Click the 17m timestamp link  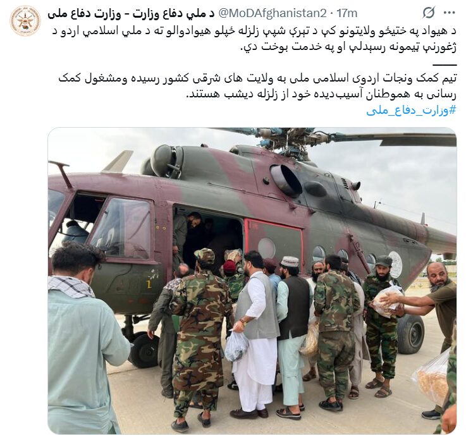347,13
